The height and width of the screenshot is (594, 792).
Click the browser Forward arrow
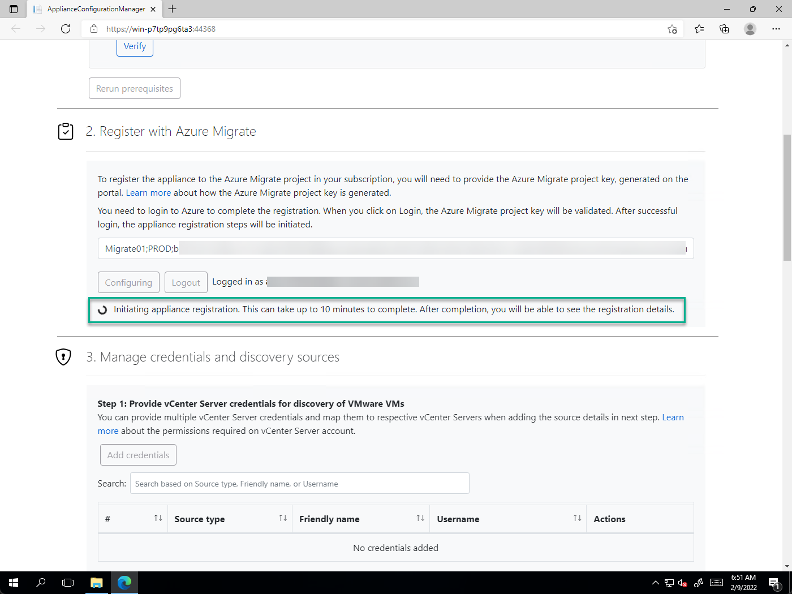41,29
